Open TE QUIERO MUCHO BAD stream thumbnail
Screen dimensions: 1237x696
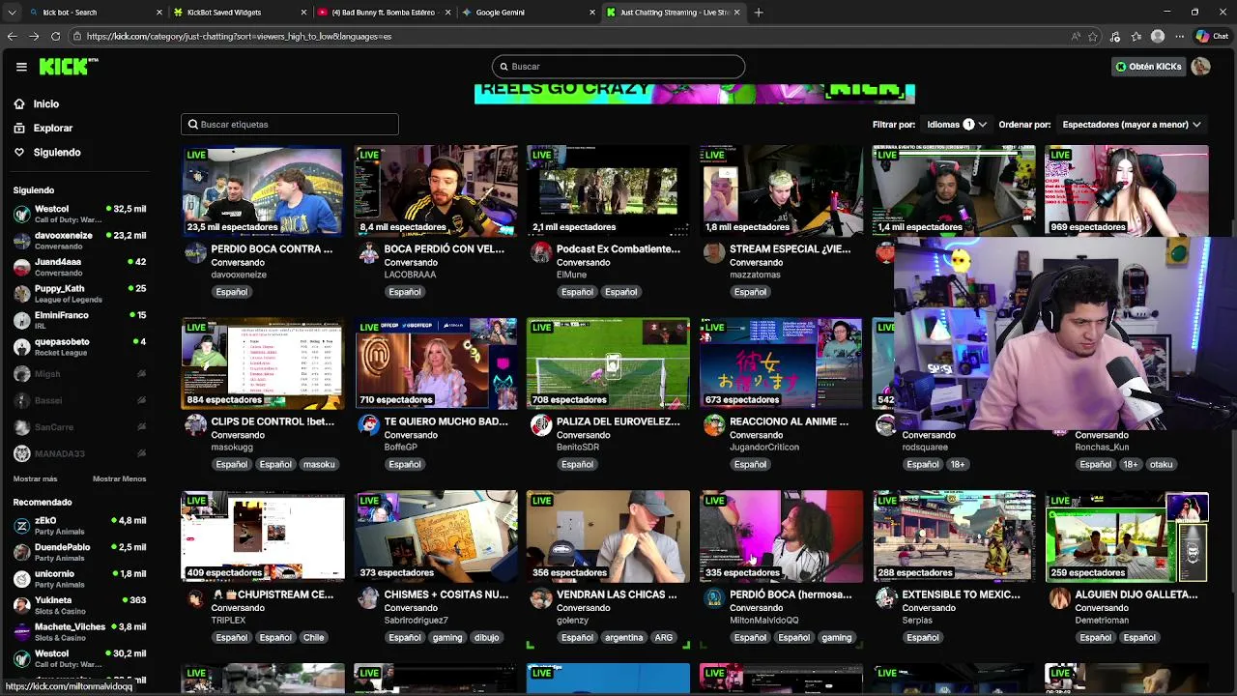pyautogui.click(x=435, y=363)
